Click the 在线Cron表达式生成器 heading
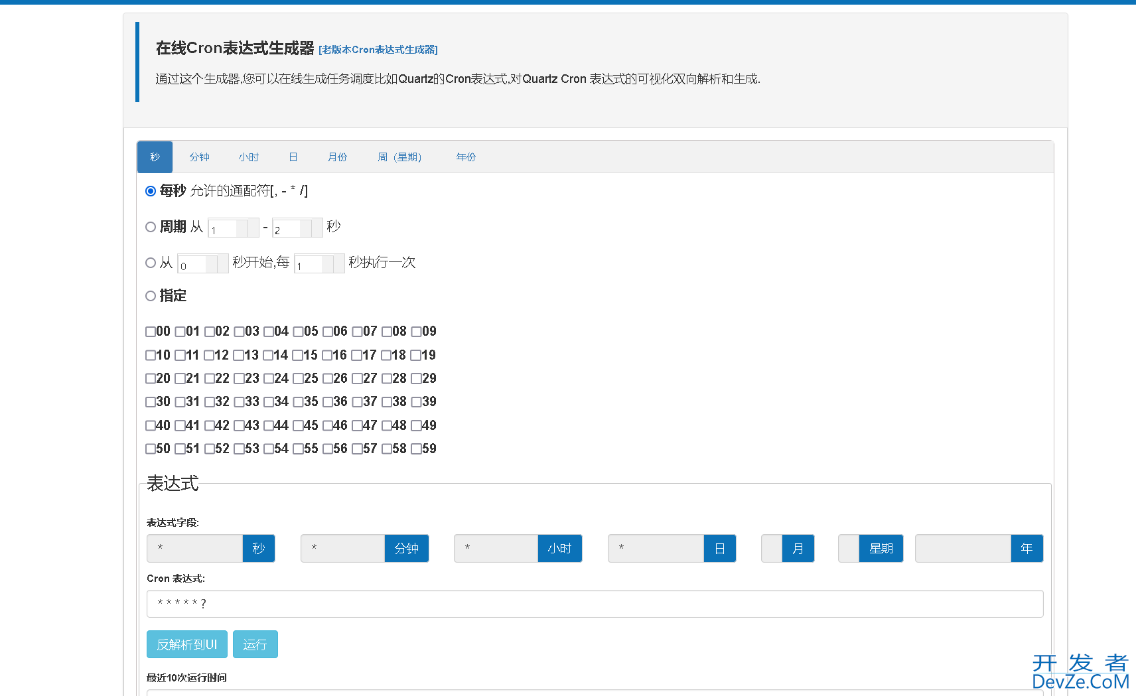 tap(235, 48)
